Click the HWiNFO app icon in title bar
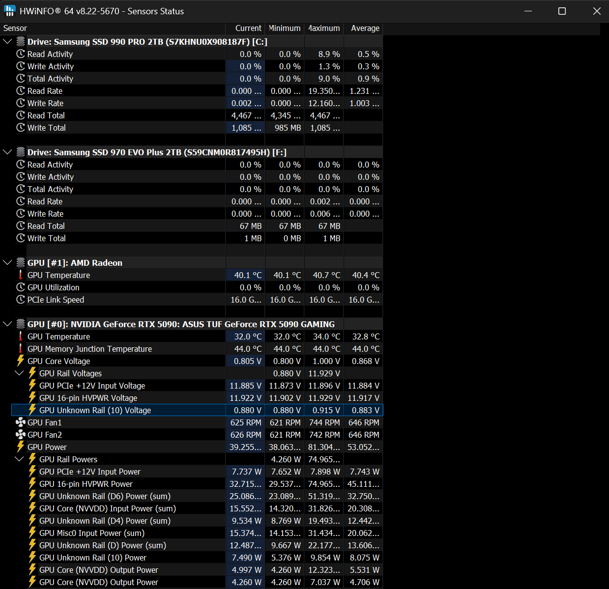 tap(9, 11)
